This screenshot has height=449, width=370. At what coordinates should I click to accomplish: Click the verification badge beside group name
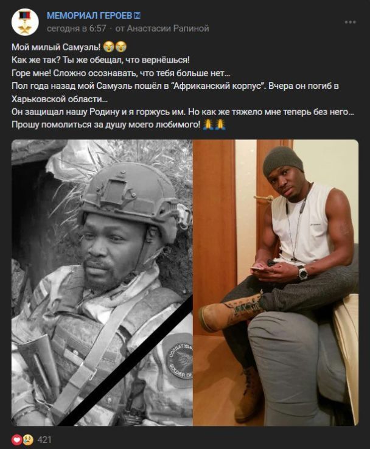coord(137,16)
